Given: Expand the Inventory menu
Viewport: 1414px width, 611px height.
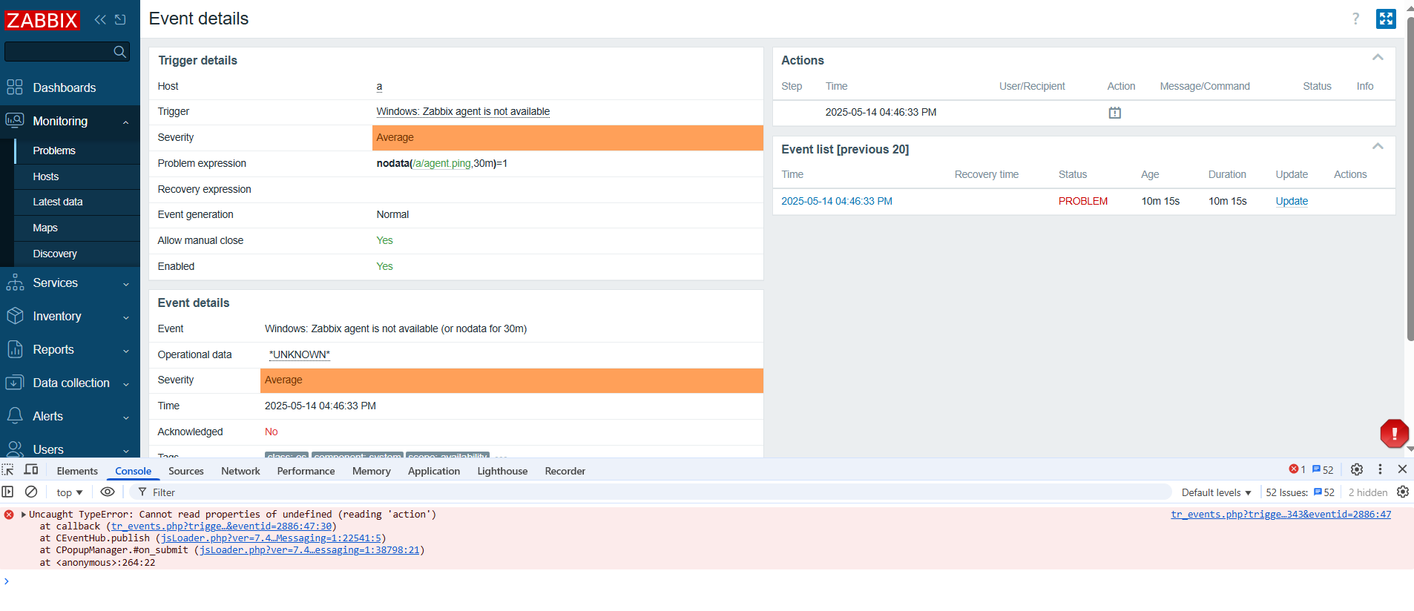Looking at the screenshot, I should click(x=125, y=317).
